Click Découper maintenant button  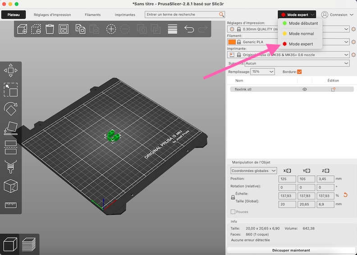[291, 250]
